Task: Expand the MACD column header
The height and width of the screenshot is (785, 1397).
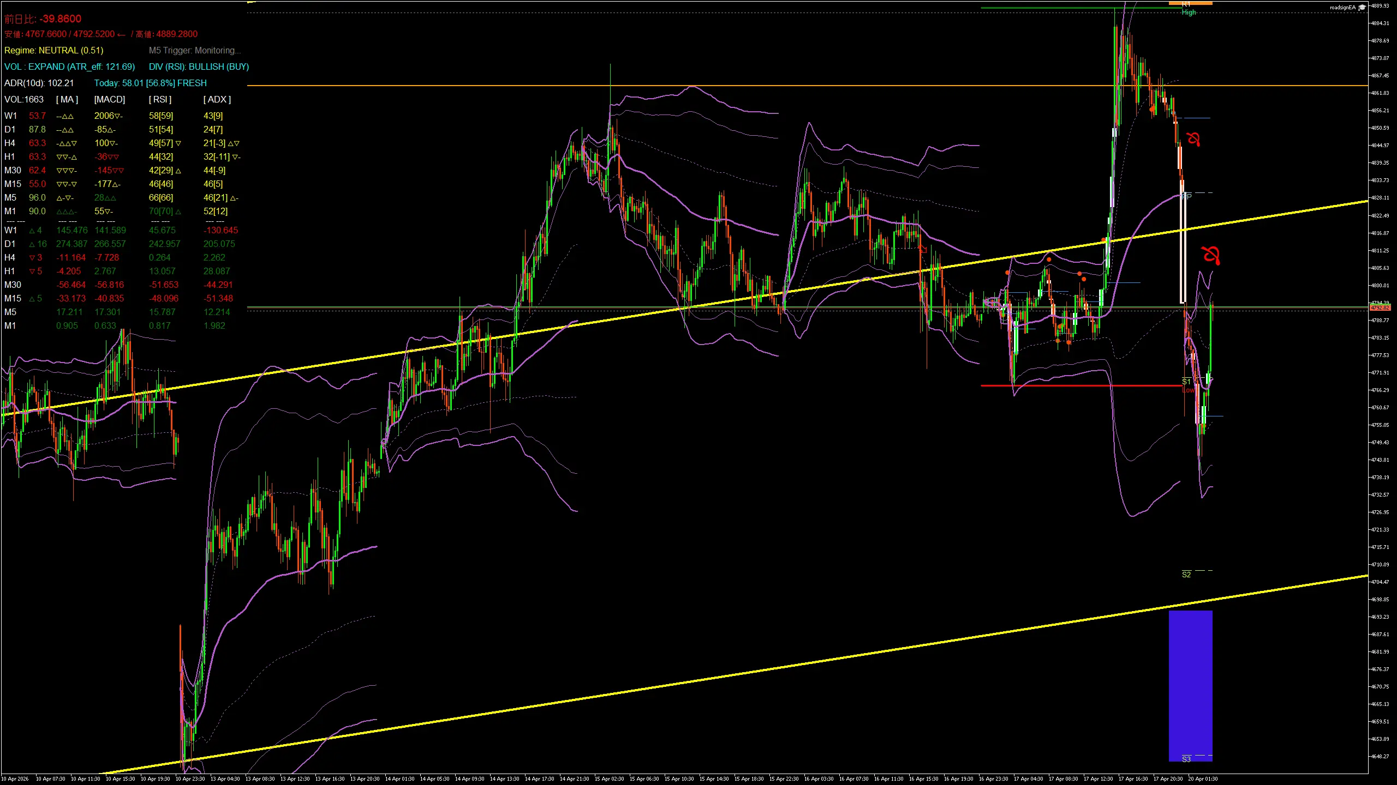Action: [109, 99]
